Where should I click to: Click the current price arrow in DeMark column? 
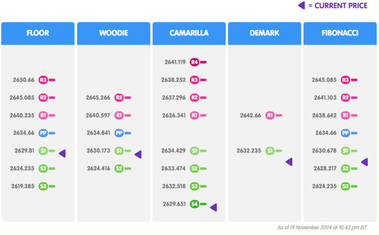click(289, 162)
